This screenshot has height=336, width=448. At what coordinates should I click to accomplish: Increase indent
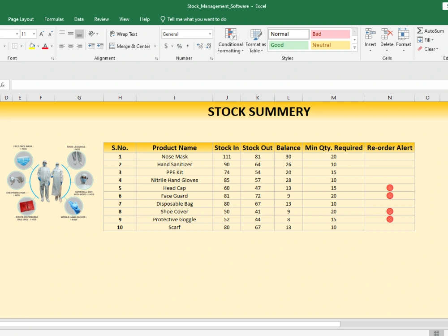100,46
